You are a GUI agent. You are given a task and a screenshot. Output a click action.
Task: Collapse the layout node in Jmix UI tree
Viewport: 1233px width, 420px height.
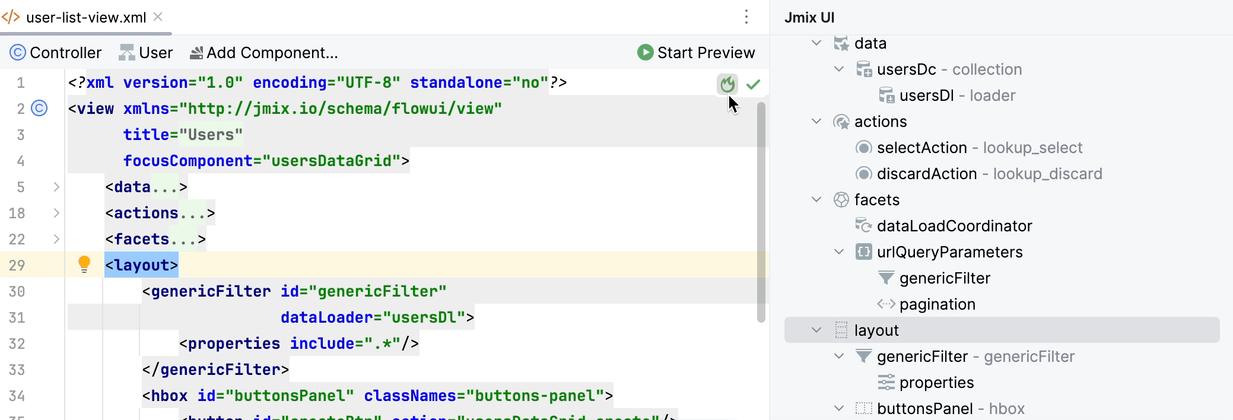(x=816, y=330)
